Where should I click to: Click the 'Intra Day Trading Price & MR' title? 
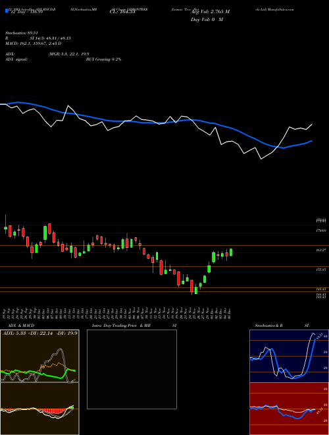pyautogui.click(x=121, y=326)
